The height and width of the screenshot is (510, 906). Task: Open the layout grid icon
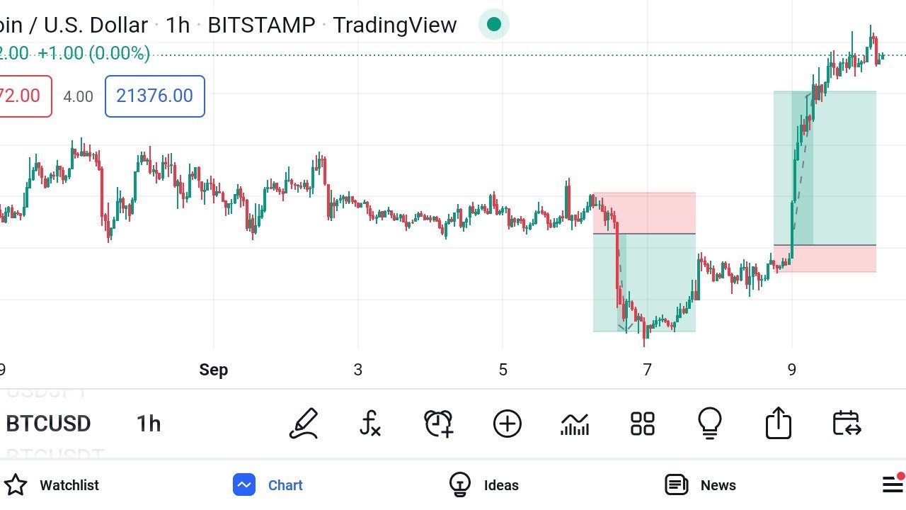click(x=643, y=424)
